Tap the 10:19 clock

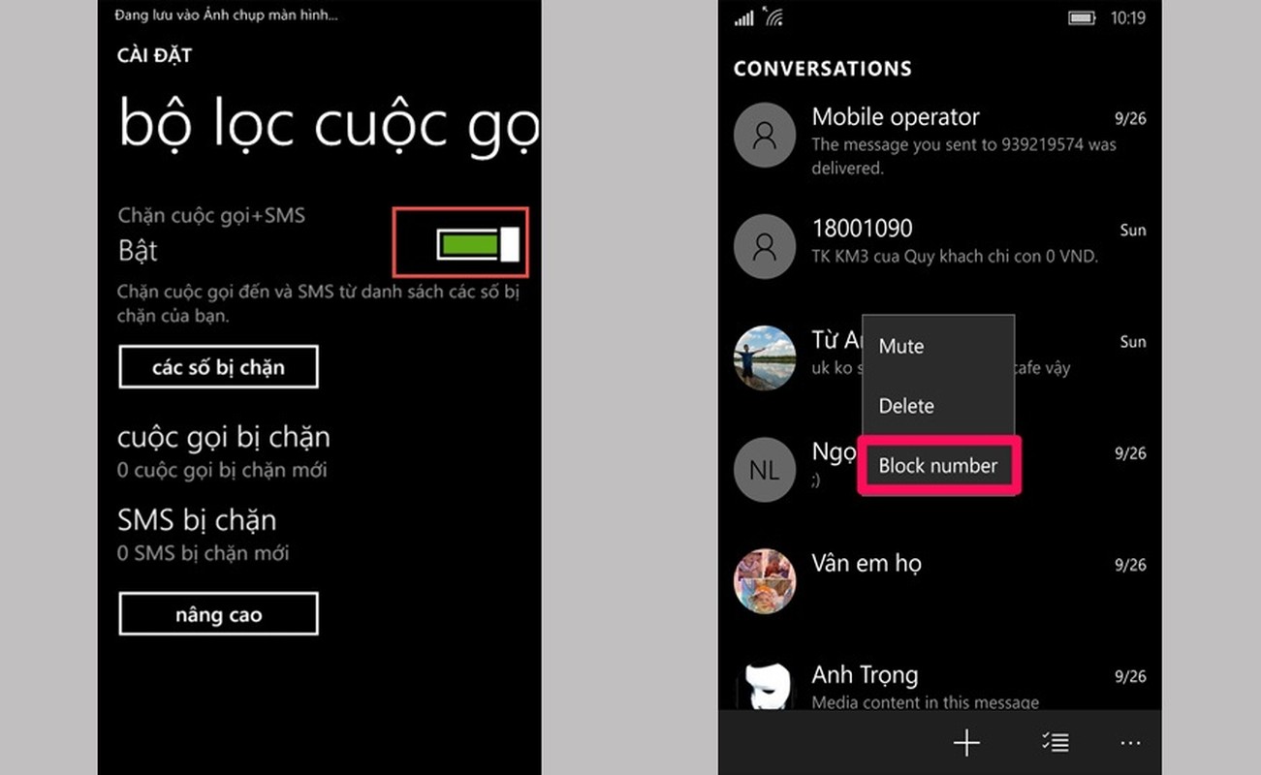point(1127,17)
